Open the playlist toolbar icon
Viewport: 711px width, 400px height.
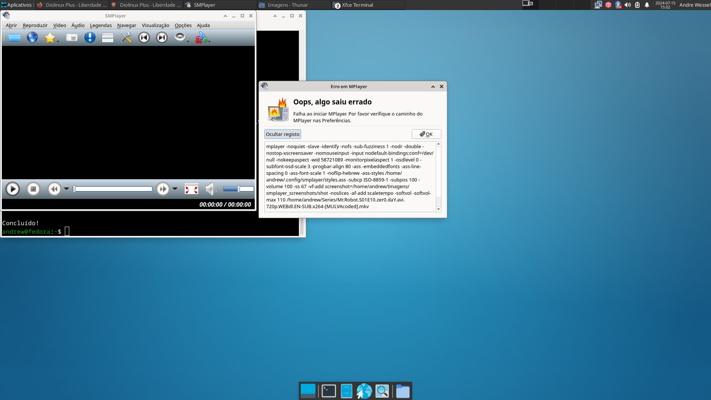point(108,37)
